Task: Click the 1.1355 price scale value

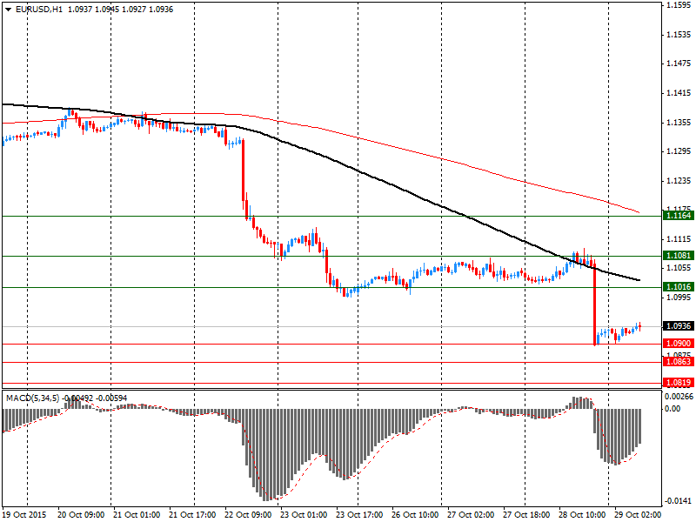Action: point(679,123)
